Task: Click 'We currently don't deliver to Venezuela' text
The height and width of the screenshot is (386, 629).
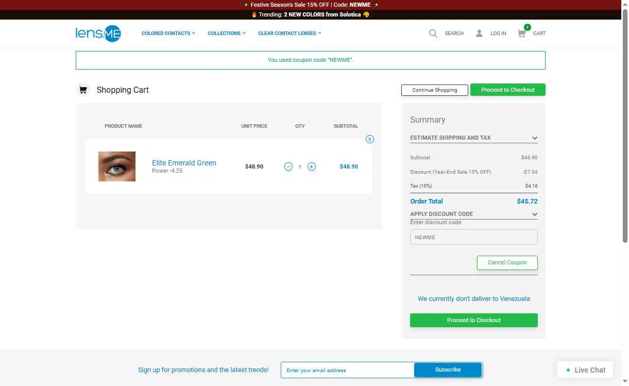Action: (x=474, y=299)
